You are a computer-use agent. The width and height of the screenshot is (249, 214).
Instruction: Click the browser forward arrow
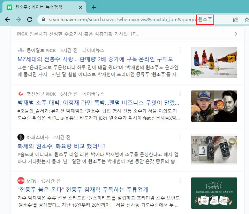point(18,19)
